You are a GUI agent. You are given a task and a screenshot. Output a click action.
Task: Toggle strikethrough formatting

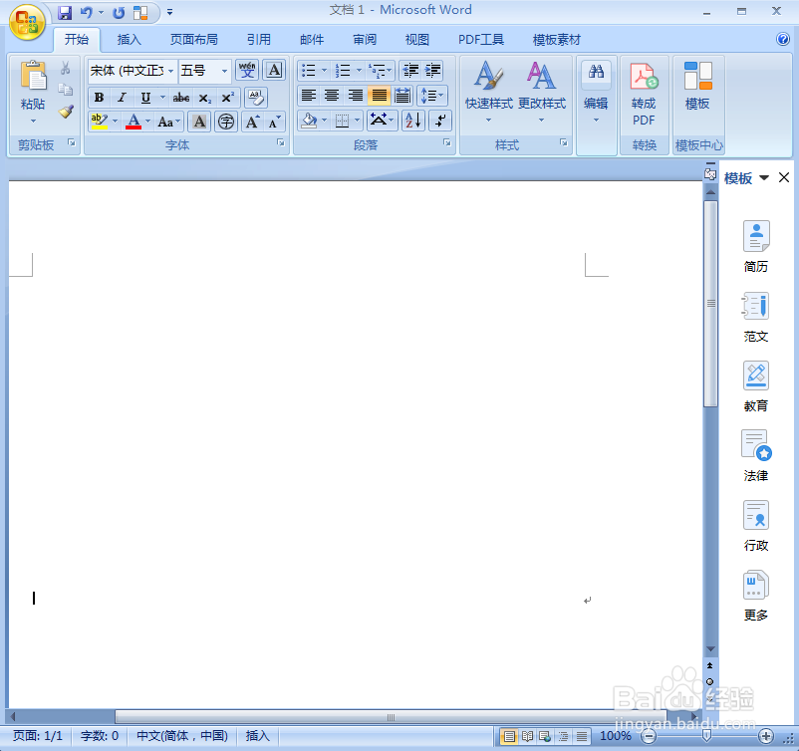point(181,97)
